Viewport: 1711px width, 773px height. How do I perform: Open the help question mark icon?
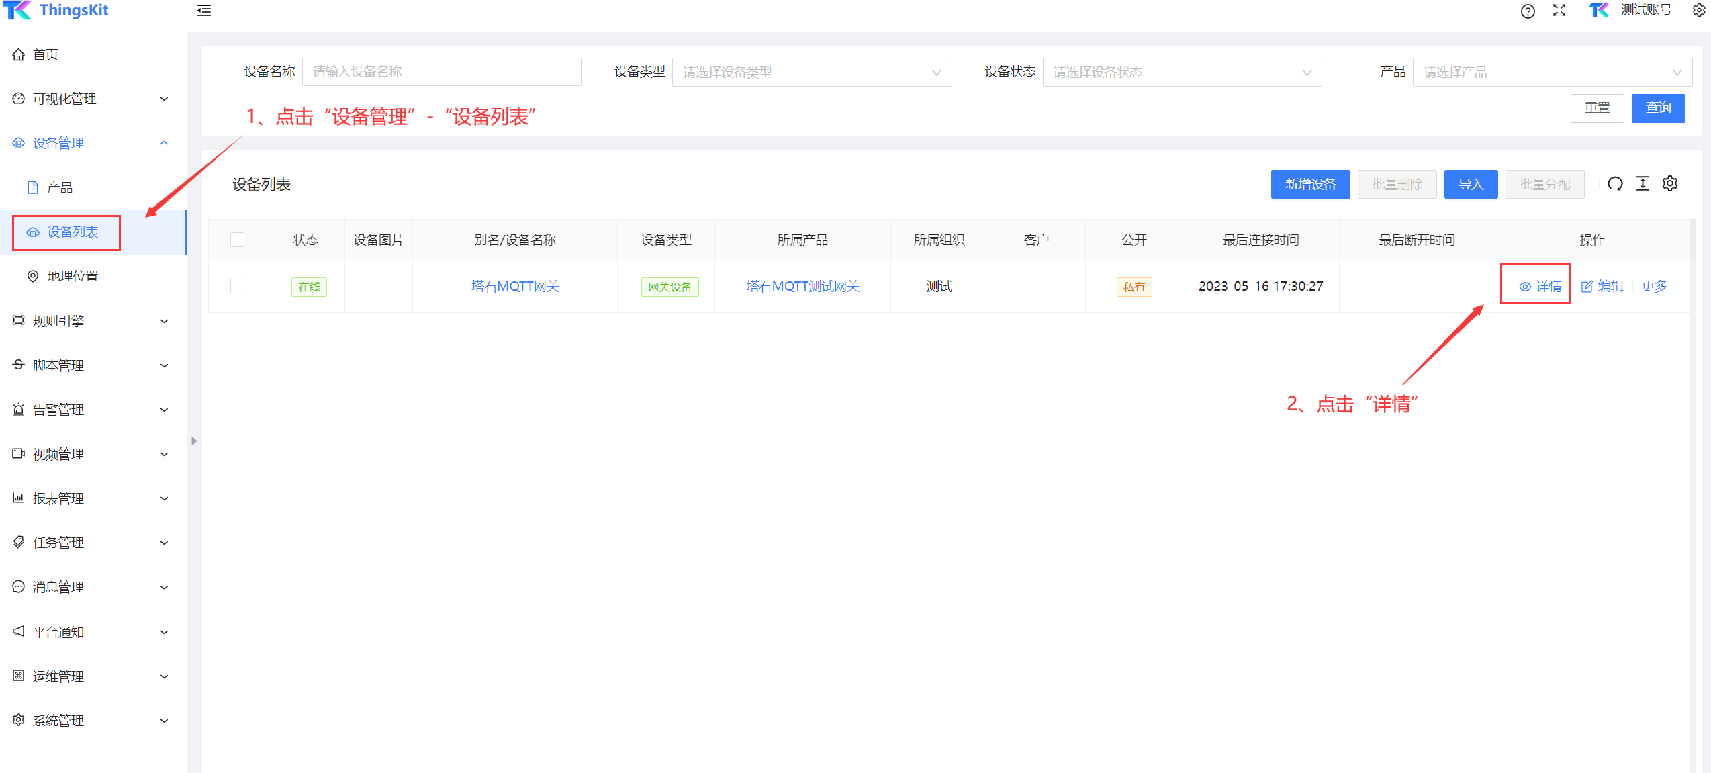pos(1528,11)
